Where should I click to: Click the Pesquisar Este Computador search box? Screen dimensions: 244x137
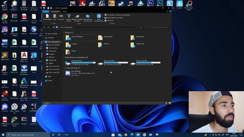(x=157, y=27)
